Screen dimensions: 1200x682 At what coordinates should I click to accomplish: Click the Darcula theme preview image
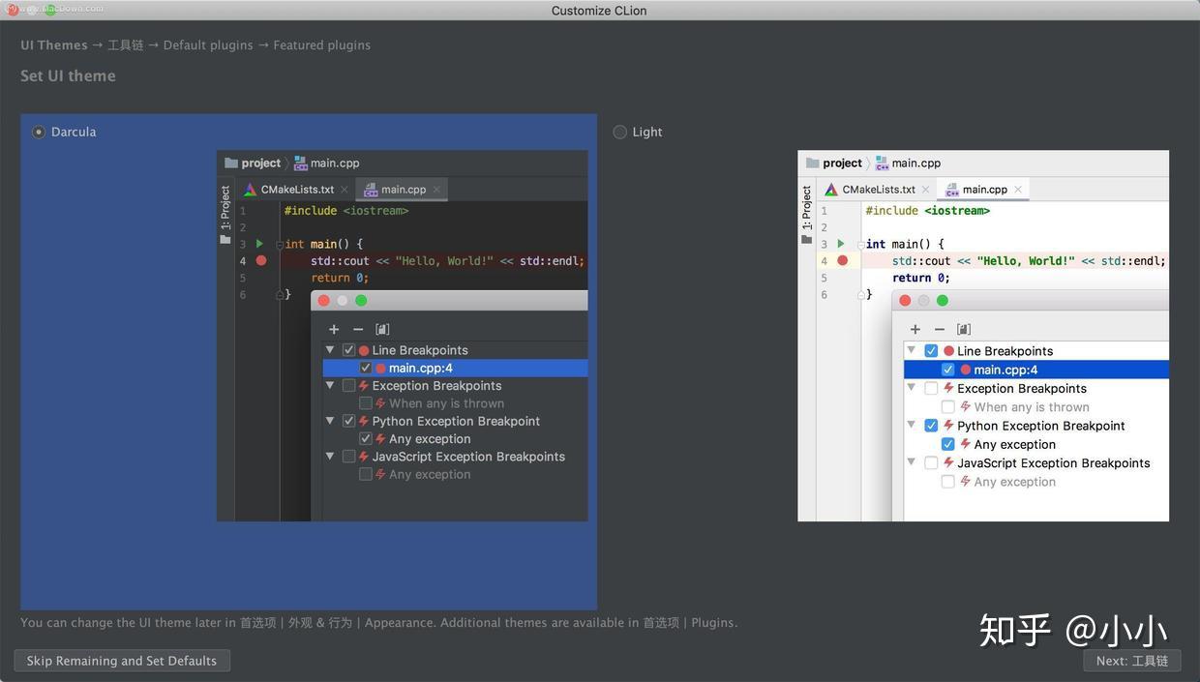point(402,336)
